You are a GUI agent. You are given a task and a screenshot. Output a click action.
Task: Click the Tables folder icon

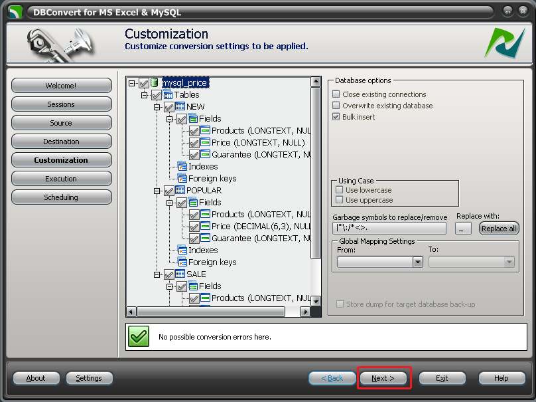click(168, 95)
